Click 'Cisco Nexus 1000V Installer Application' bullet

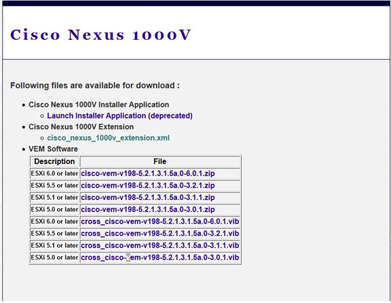[x=99, y=104]
